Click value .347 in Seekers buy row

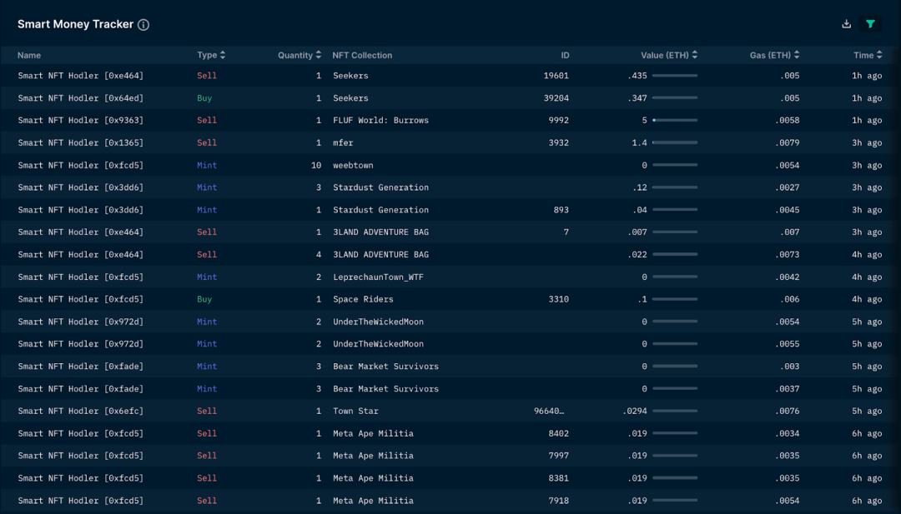pyautogui.click(x=637, y=98)
